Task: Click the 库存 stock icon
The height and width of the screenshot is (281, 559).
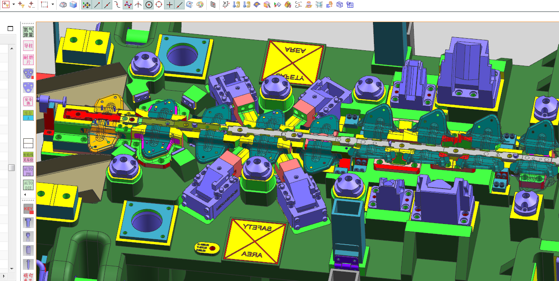Action: [28, 115]
